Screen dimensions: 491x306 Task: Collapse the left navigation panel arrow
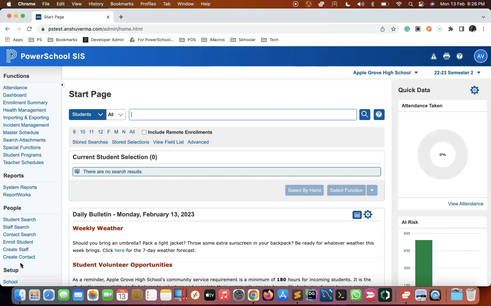tap(62, 85)
